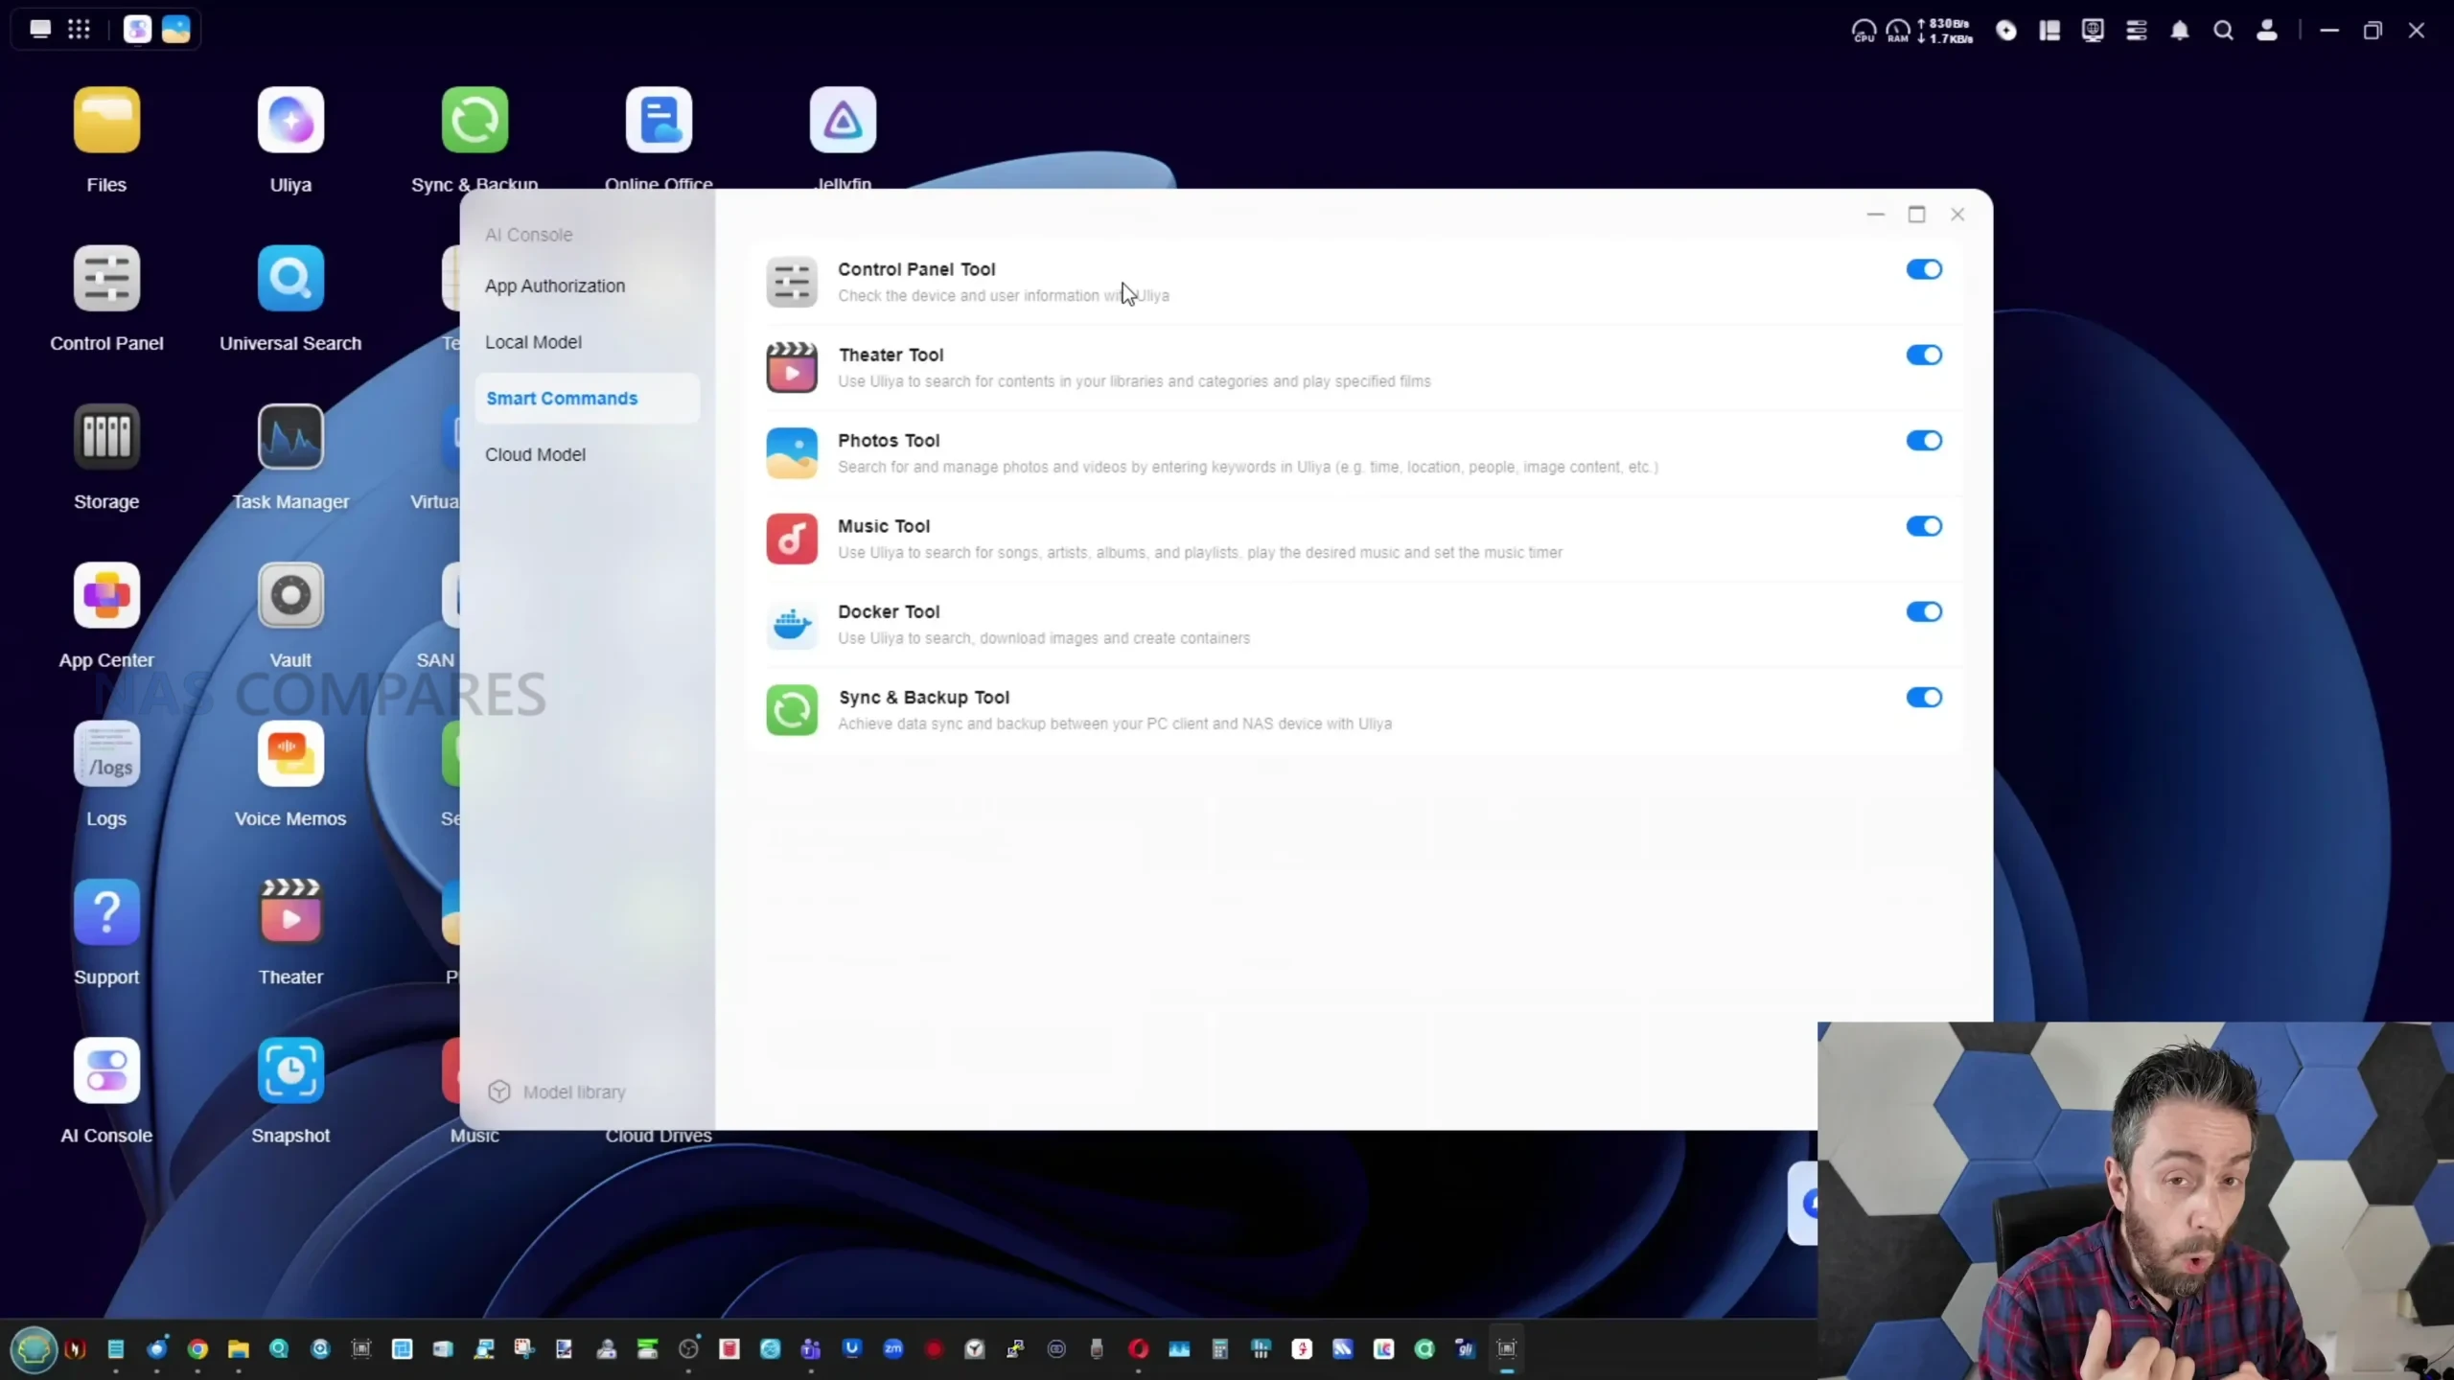The image size is (2454, 1380).
Task: Switch to the App Authorization section
Action: [x=555, y=286]
